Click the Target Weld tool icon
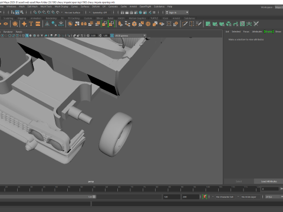 pyautogui.click(x=199, y=24)
